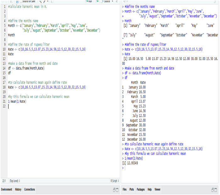The width and height of the screenshot is (220, 195).
Task: Click the Save document icon
Action: click(x=17, y=2)
